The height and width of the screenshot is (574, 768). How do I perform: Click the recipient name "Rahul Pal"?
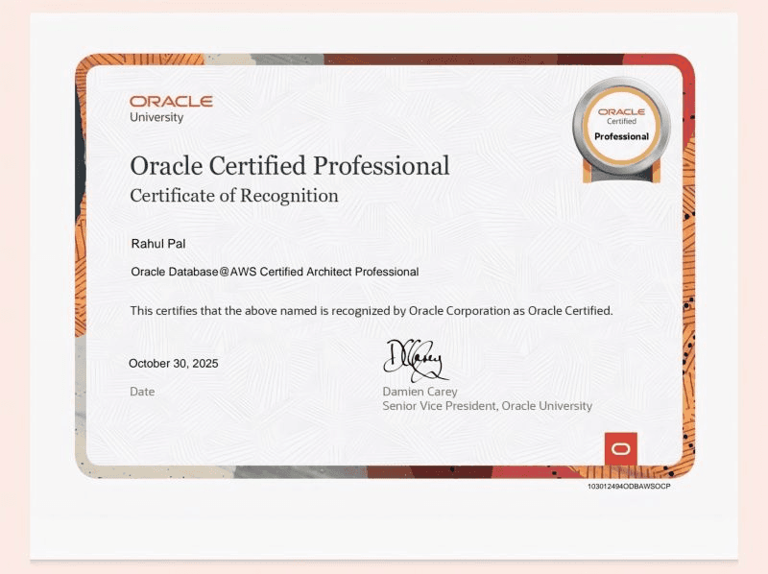click(158, 244)
